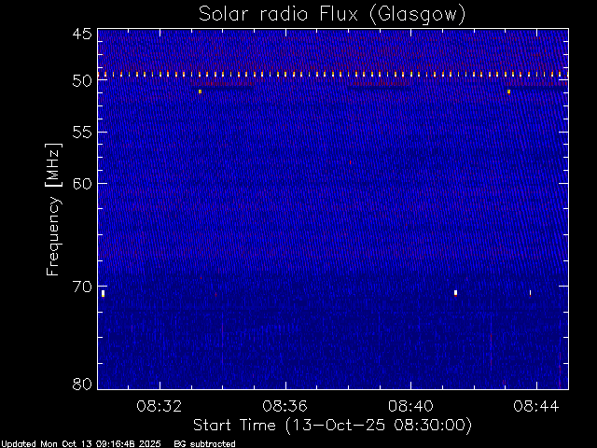Click the plot title 'Solar radio Flux (Glasgow)'
Screen dimensions: 597x448
pyautogui.click(x=332, y=15)
